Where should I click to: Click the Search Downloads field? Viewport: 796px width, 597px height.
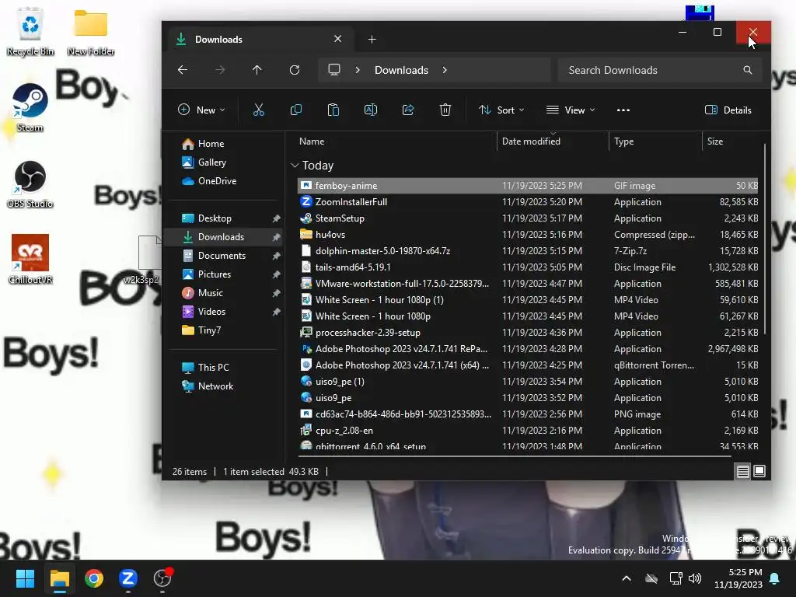click(660, 70)
